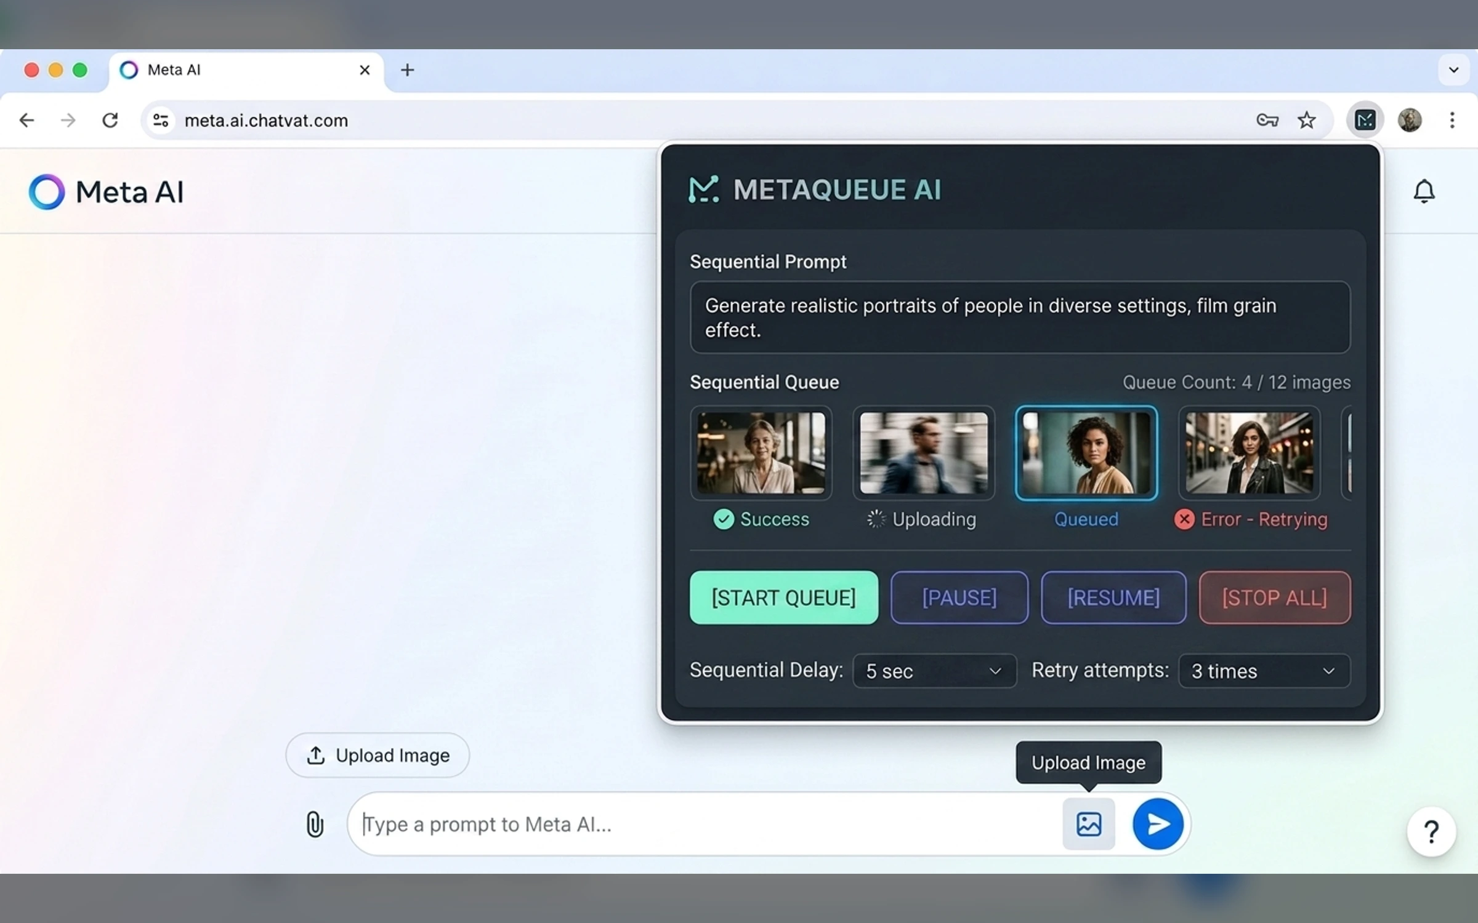This screenshot has height=923, width=1478.
Task: Click the STOP ALL button
Action: click(1274, 597)
